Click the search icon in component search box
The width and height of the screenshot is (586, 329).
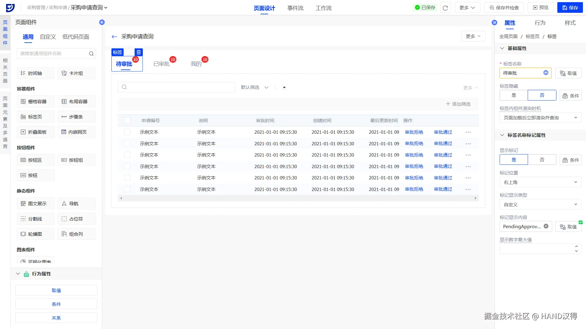[x=91, y=54]
